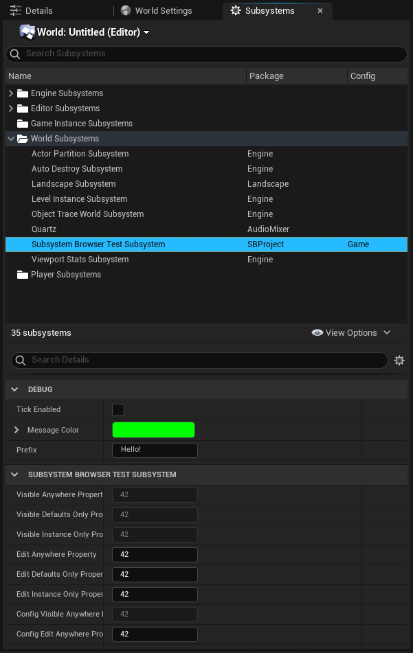This screenshot has height=653, width=413.
Task: Close the Subsystems tab
Action: click(320, 11)
